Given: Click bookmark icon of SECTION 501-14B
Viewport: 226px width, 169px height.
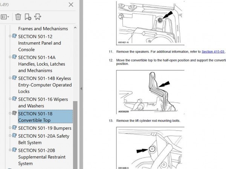Looking at the screenshot, I should (14, 78).
